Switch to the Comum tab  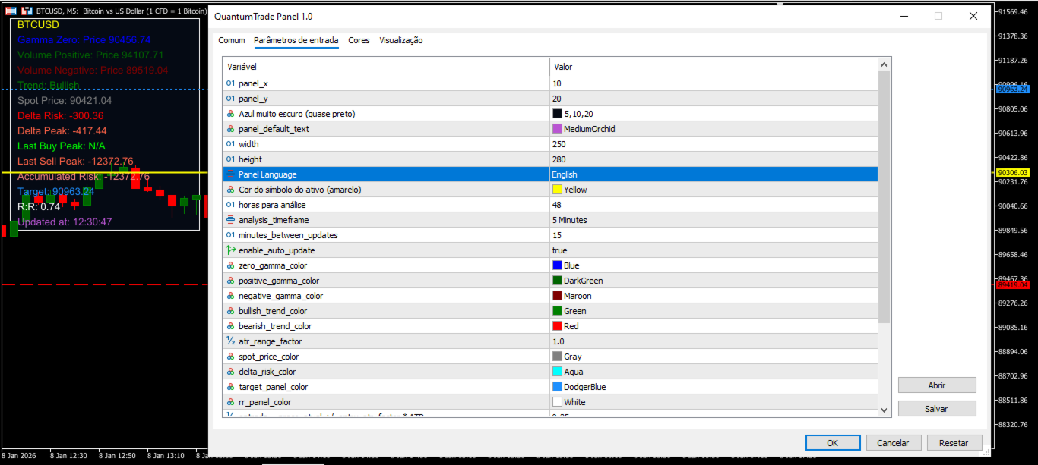232,40
